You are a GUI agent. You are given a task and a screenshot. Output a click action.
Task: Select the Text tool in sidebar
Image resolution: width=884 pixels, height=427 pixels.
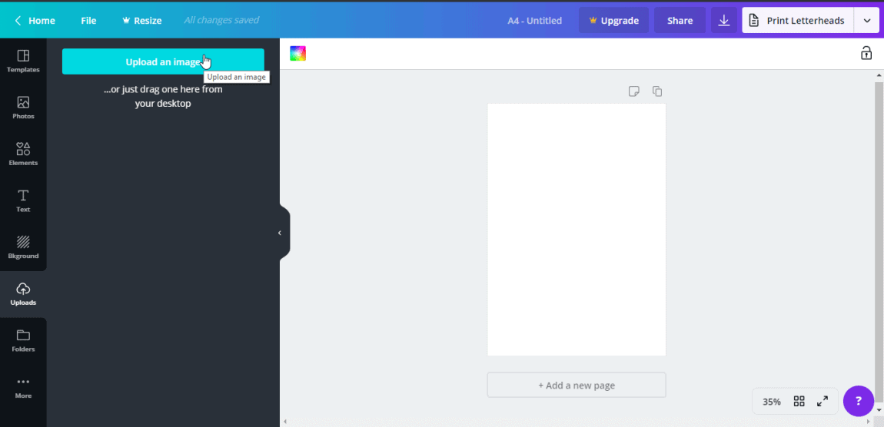(x=23, y=200)
